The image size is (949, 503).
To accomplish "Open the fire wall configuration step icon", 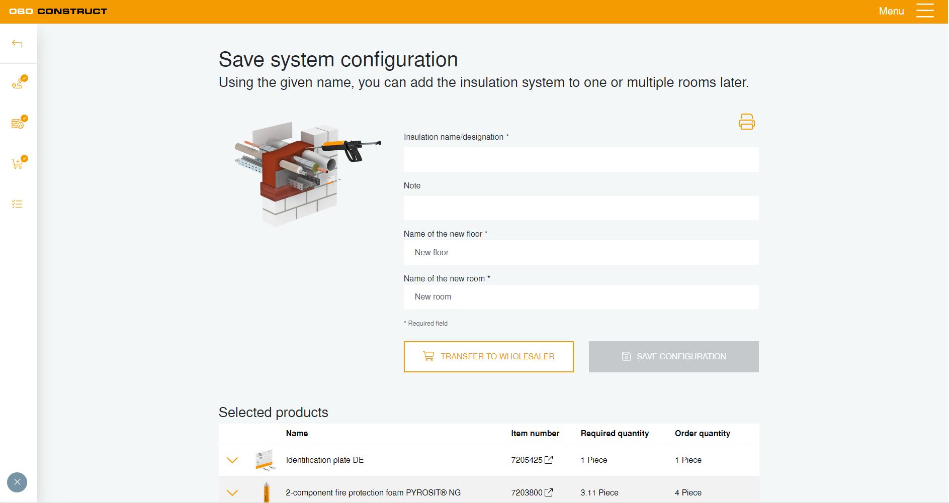I will point(18,123).
